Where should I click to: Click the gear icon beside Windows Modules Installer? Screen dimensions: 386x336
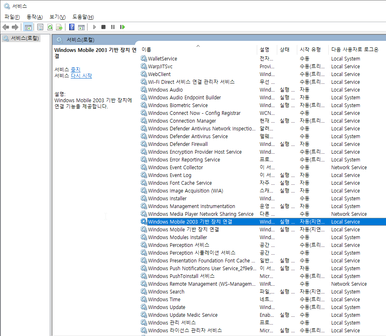pyautogui.click(x=144, y=237)
